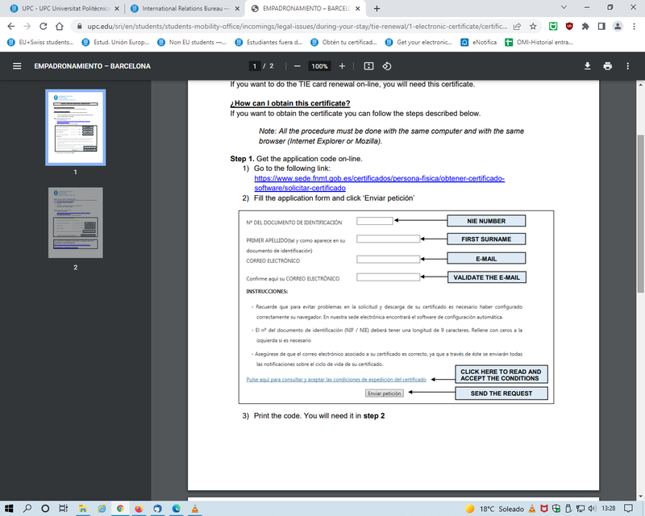Image resolution: width=645 pixels, height=516 pixels.
Task: Open File Explorer from the taskbar
Action: click(x=83, y=509)
